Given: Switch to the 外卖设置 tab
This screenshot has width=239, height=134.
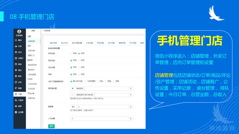Looking at the screenshot, I should coord(89,43).
